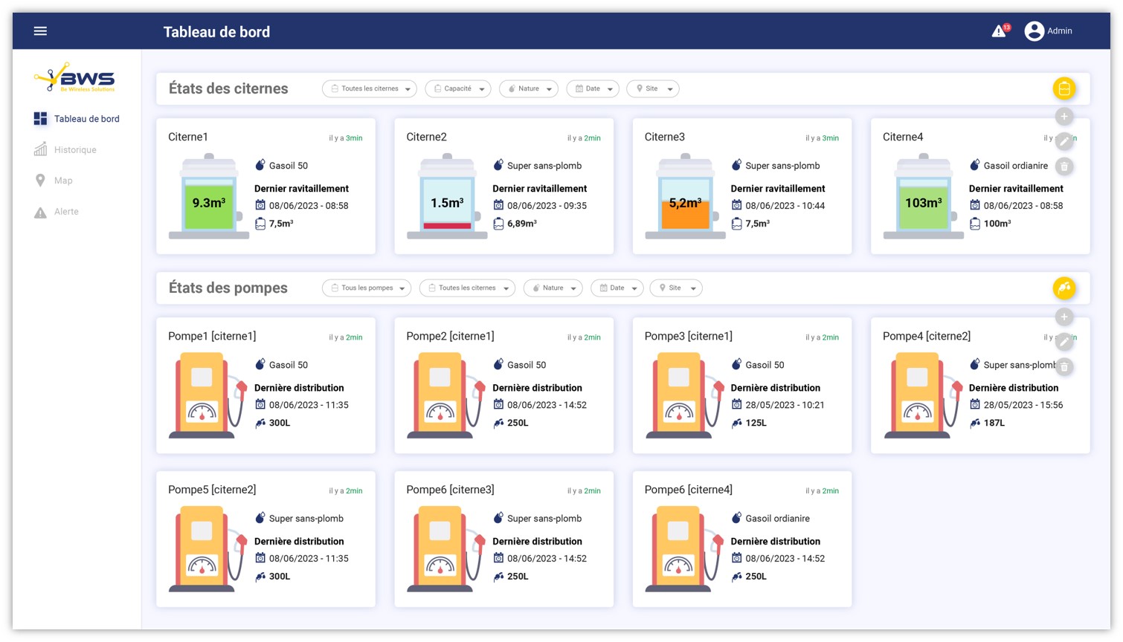Viewport: 1123px width, 642px height.
Task: Open the yellow pump management icon
Action: [x=1064, y=288]
